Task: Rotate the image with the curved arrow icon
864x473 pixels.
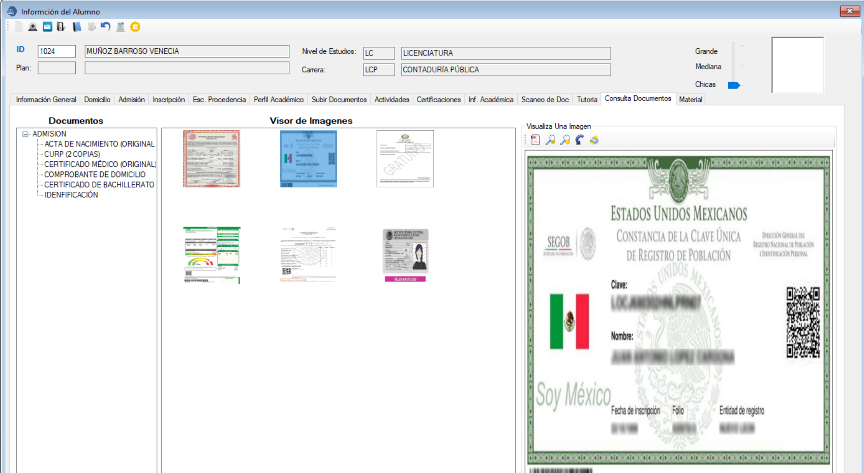Action: (579, 140)
